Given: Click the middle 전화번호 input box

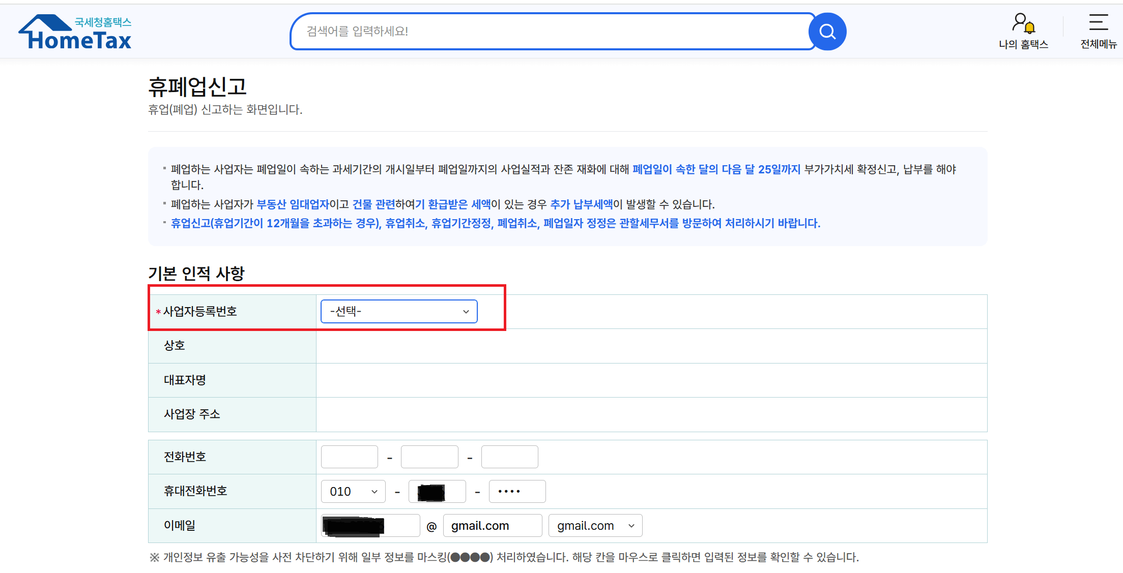Looking at the screenshot, I should [429, 457].
